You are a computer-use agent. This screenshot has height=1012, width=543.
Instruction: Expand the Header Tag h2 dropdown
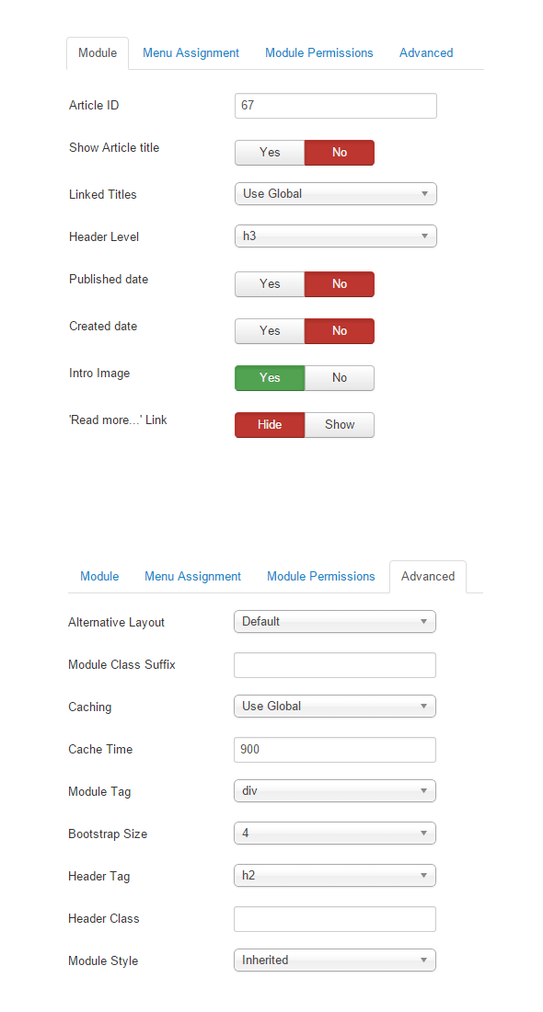coord(334,875)
